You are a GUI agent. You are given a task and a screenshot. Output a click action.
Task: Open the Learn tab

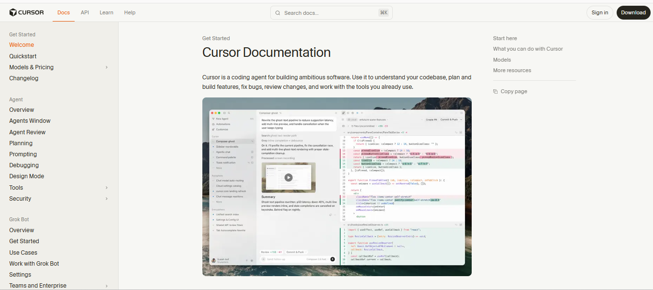point(106,12)
